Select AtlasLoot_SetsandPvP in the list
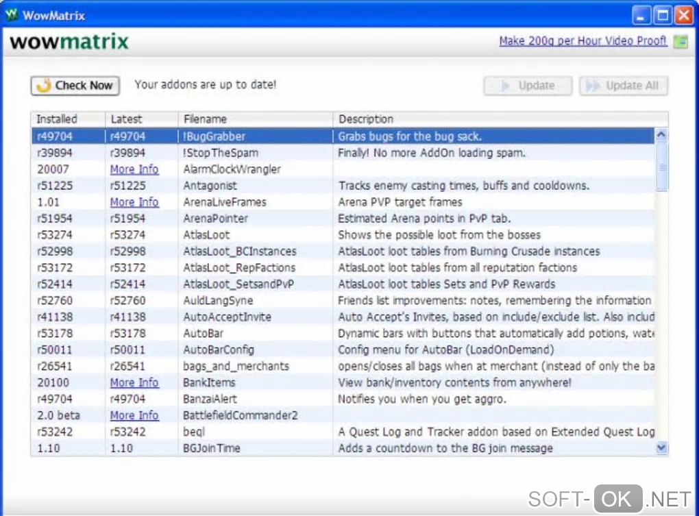699x516 pixels. [x=238, y=284]
